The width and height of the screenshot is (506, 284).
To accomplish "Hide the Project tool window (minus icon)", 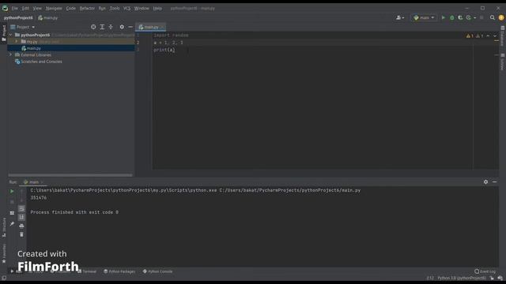I will coord(130,27).
